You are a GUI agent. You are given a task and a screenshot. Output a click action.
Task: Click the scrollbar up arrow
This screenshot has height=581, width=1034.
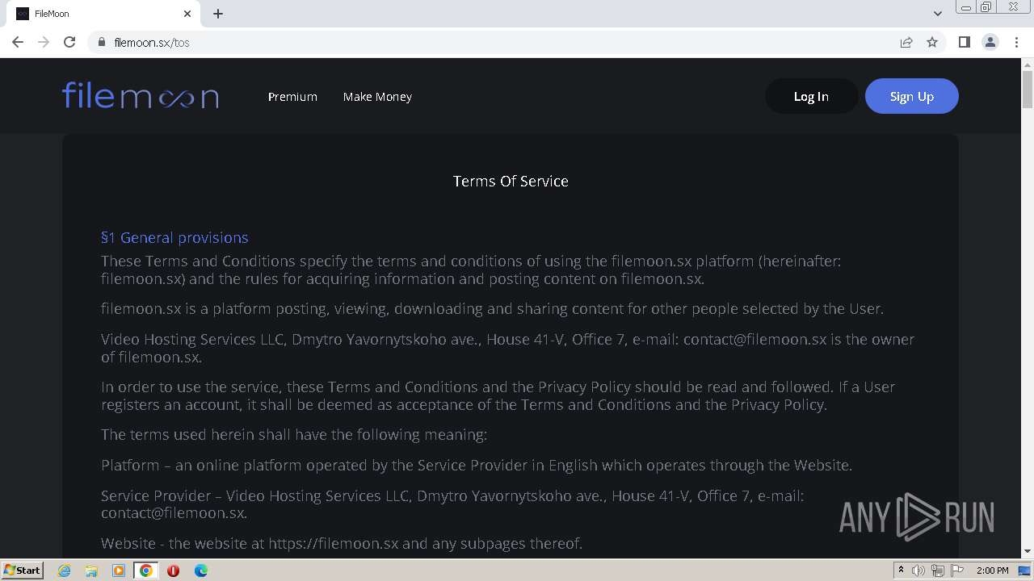click(1028, 64)
